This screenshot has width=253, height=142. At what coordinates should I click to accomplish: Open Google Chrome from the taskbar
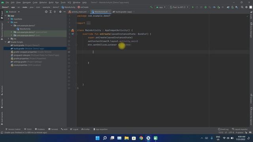141,138
